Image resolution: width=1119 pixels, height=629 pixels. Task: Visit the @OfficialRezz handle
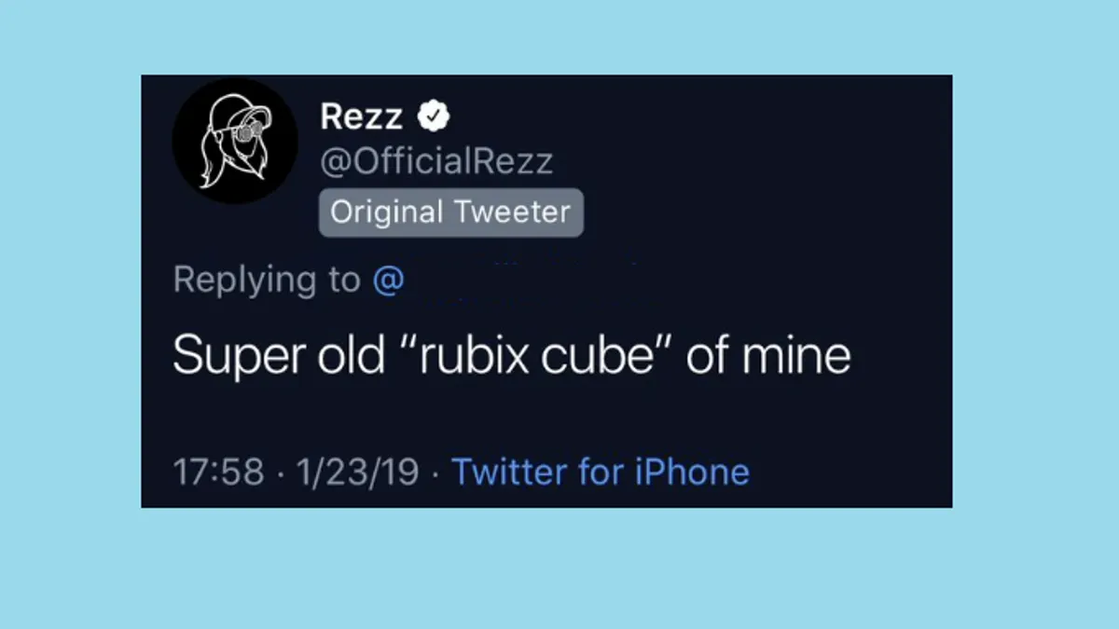click(x=435, y=161)
